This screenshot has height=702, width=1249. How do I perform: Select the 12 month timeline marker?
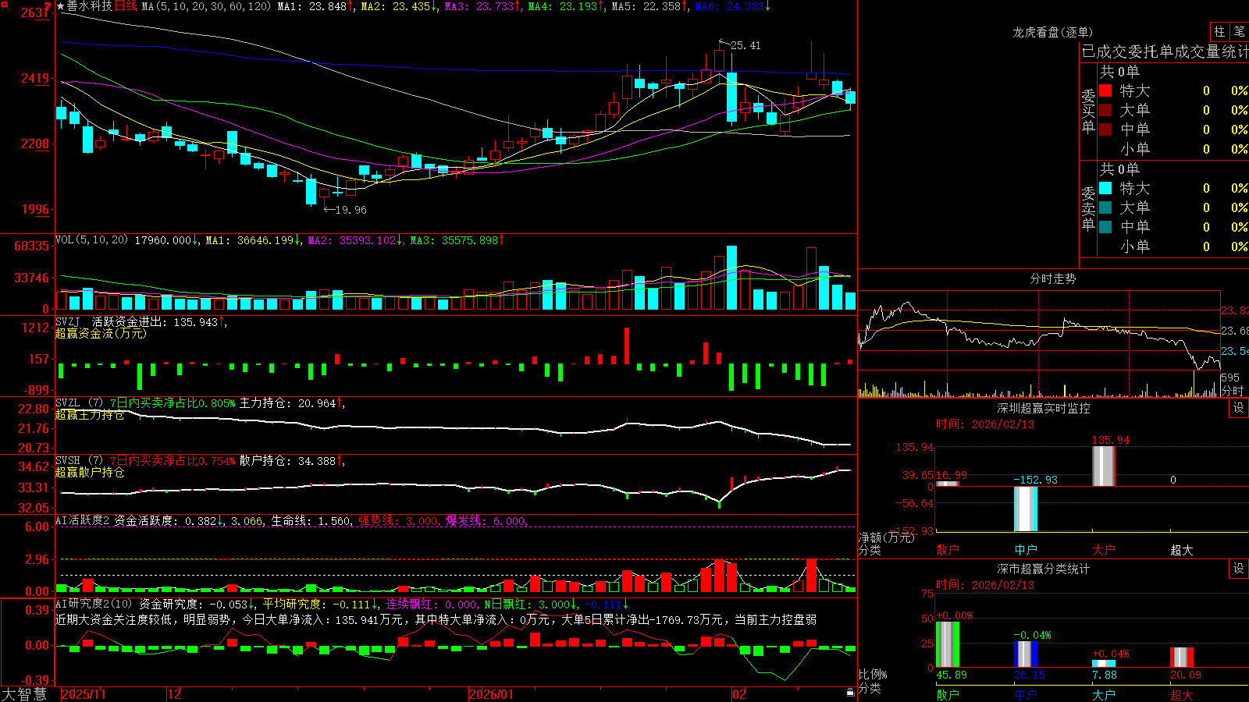tap(174, 694)
